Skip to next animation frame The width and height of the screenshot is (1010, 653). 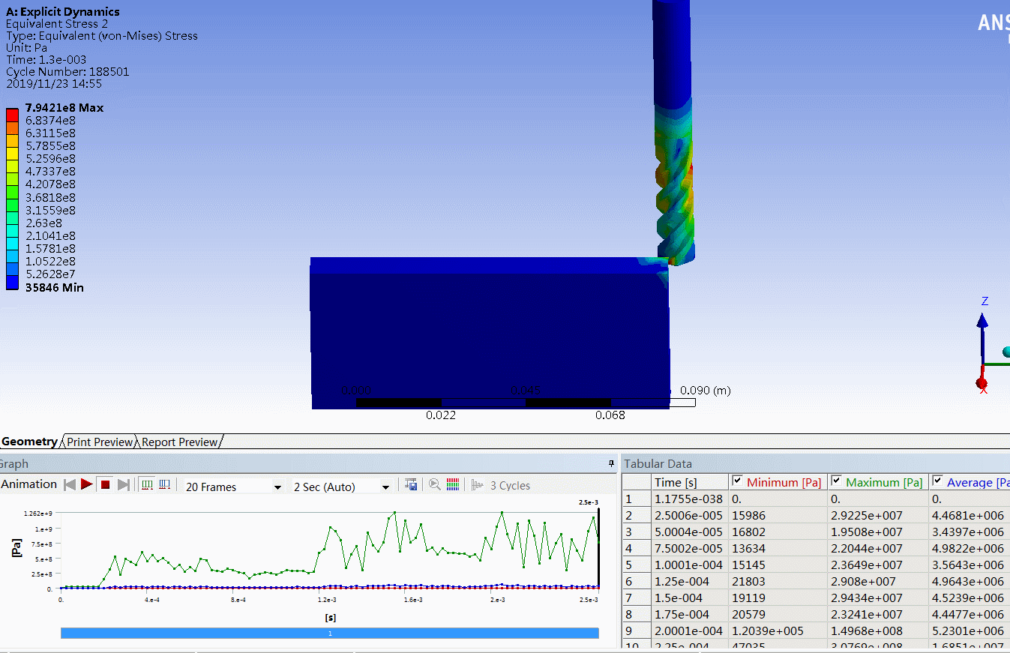(x=124, y=485)
